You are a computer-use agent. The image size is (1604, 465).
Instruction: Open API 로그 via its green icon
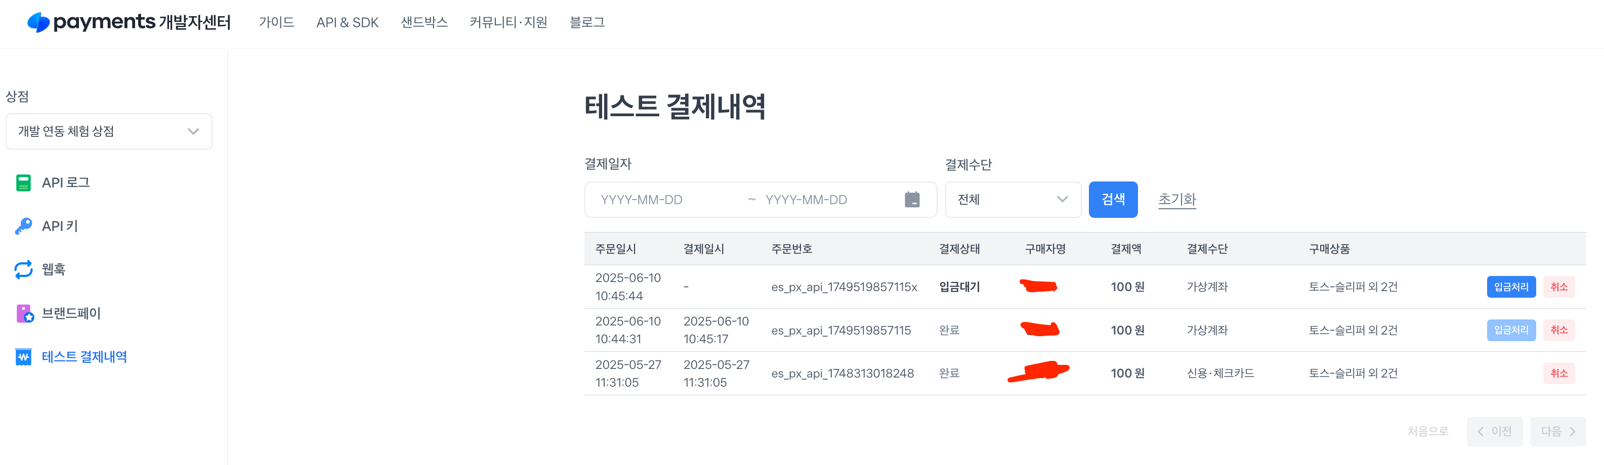tap(24, 183)
